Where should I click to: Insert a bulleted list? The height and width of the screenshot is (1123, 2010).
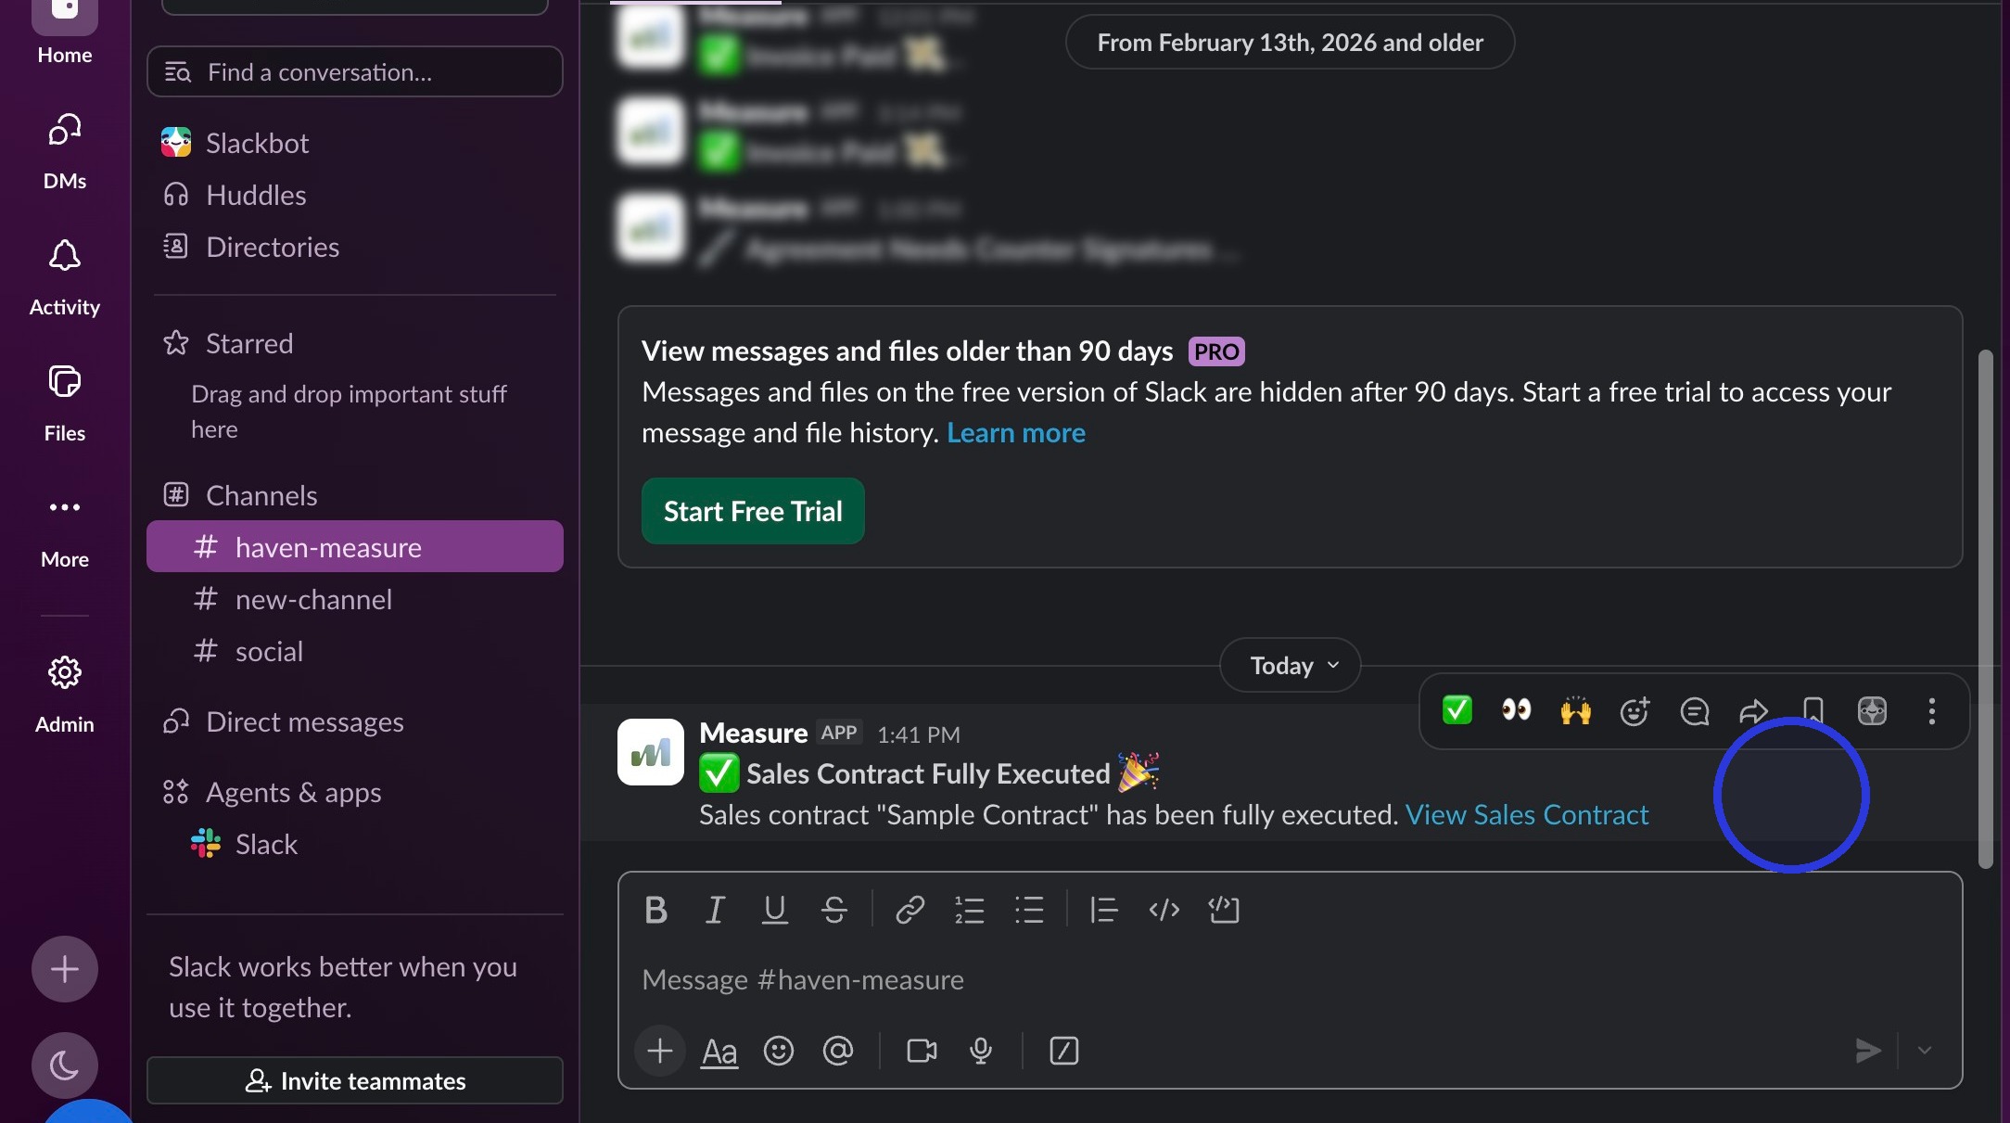tap(1029, 910)
